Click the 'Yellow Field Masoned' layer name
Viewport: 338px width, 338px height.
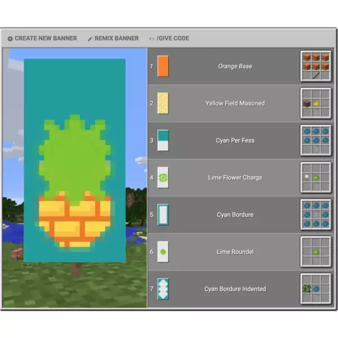235,103
